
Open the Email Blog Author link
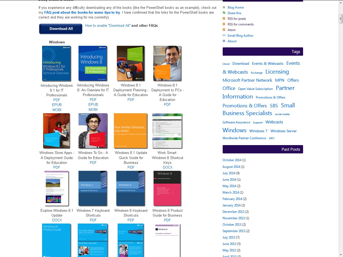pos(240,36)
